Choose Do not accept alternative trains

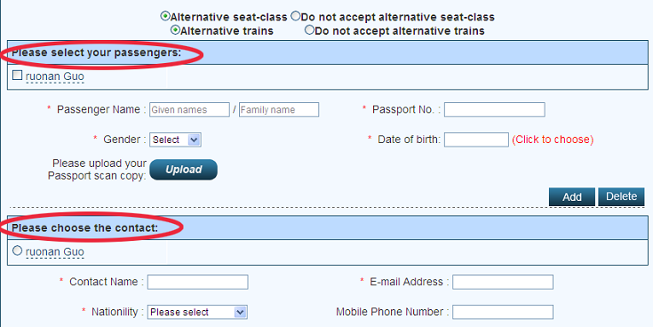click(309, 30)
